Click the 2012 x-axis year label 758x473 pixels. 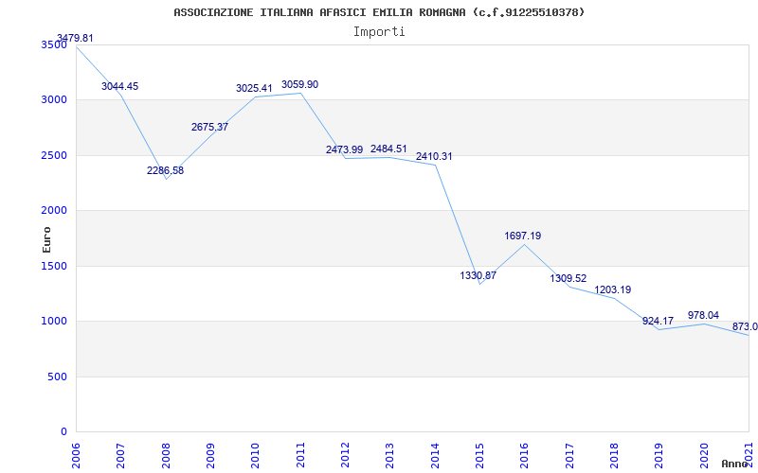tap(345, 455)
